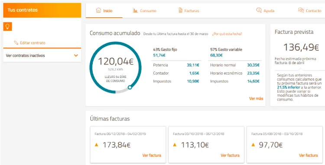Select the Factura 03/10/2018 - 06/12/2018 card

point(206,145)
